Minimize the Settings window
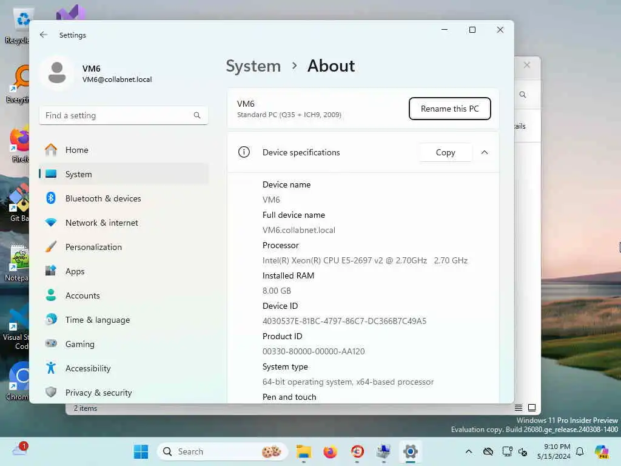The image size is (621, 466). point(445,30)
